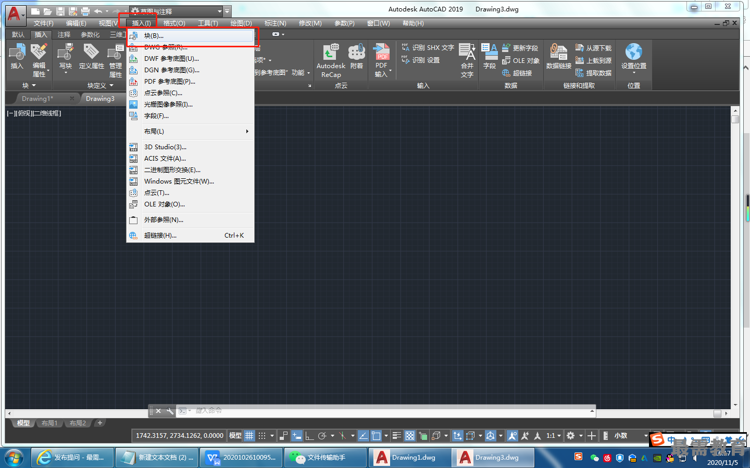Open Autodesk ReCap point cloud tool

331,61
